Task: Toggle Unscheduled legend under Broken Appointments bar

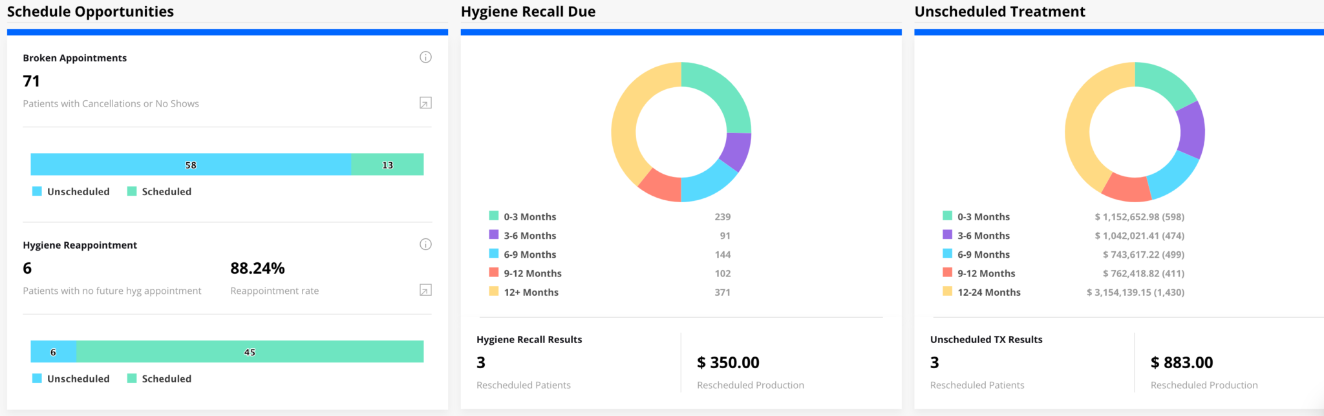Action: tap(71, 192)
